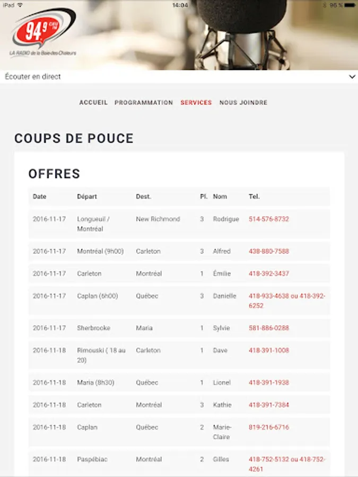Tap Dave's phone link 418-391-1008
Viewport: 358px width, 477px height.
pyautogui.click(x=269, y=350)
